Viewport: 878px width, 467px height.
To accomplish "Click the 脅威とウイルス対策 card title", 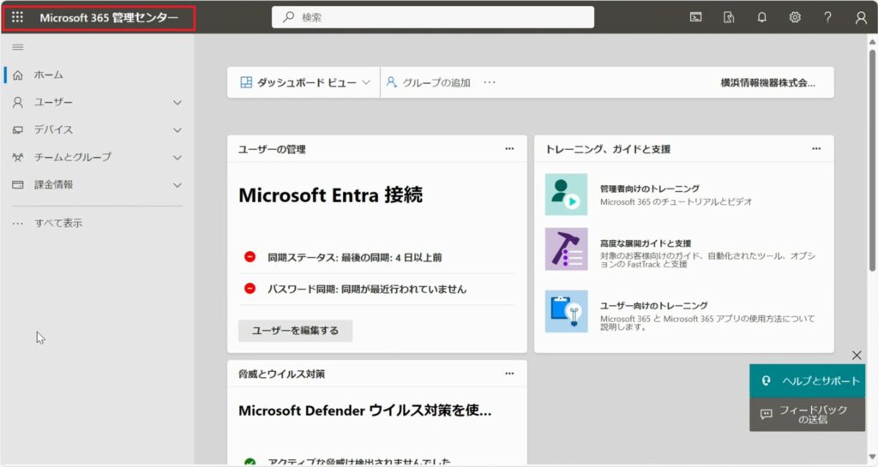I will [281, 374].
